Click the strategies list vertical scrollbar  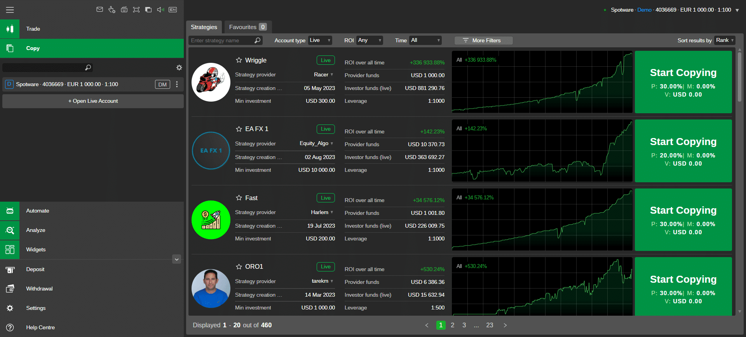coord(739,78)
